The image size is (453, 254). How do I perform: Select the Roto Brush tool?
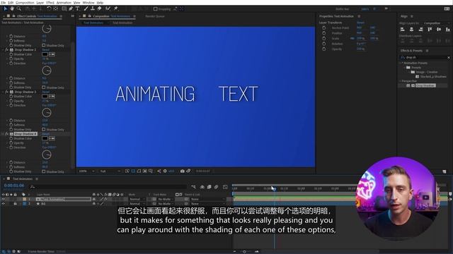(108, 8)
